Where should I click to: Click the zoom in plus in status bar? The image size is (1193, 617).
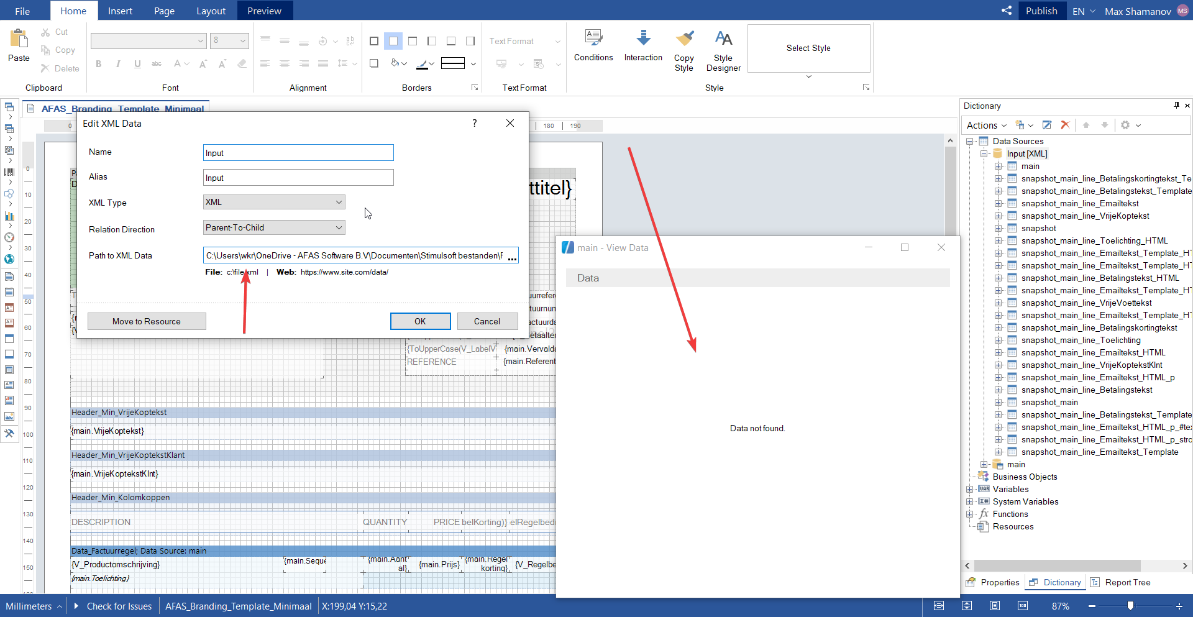pyautogui.click(x=1179, y=606)
